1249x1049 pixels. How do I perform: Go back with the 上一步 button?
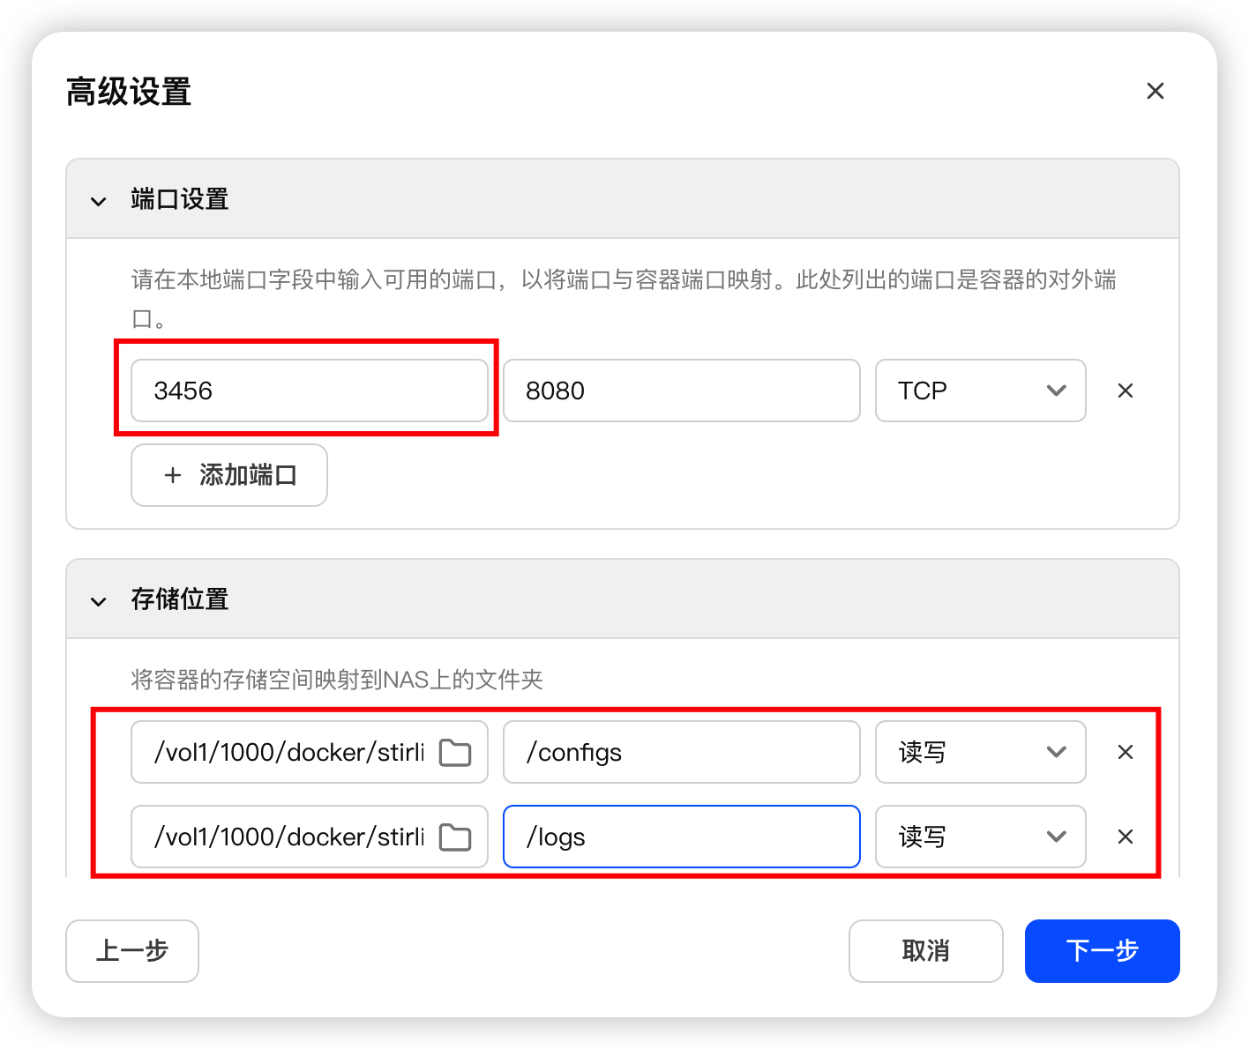click(132, 951)
